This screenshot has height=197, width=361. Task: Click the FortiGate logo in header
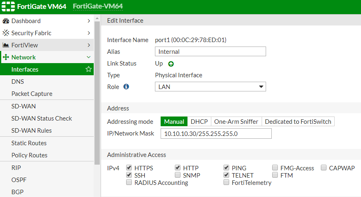pyautogui.click(x=8, y=6)
